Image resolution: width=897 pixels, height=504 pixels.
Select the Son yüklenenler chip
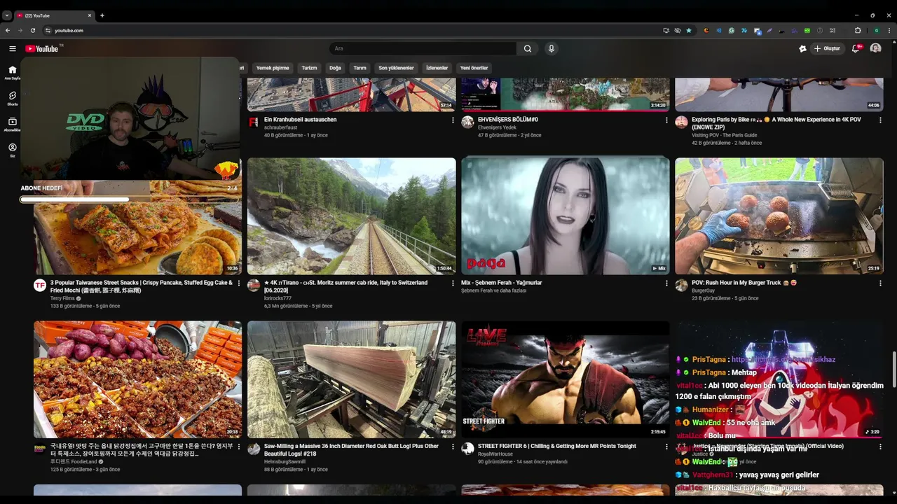396,68
